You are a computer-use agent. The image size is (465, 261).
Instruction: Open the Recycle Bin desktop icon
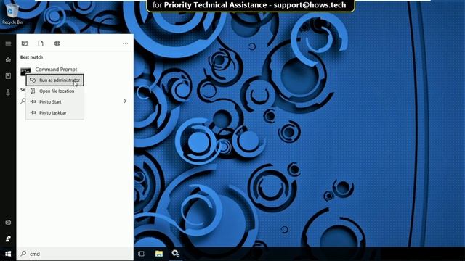(x=12, y=14)
